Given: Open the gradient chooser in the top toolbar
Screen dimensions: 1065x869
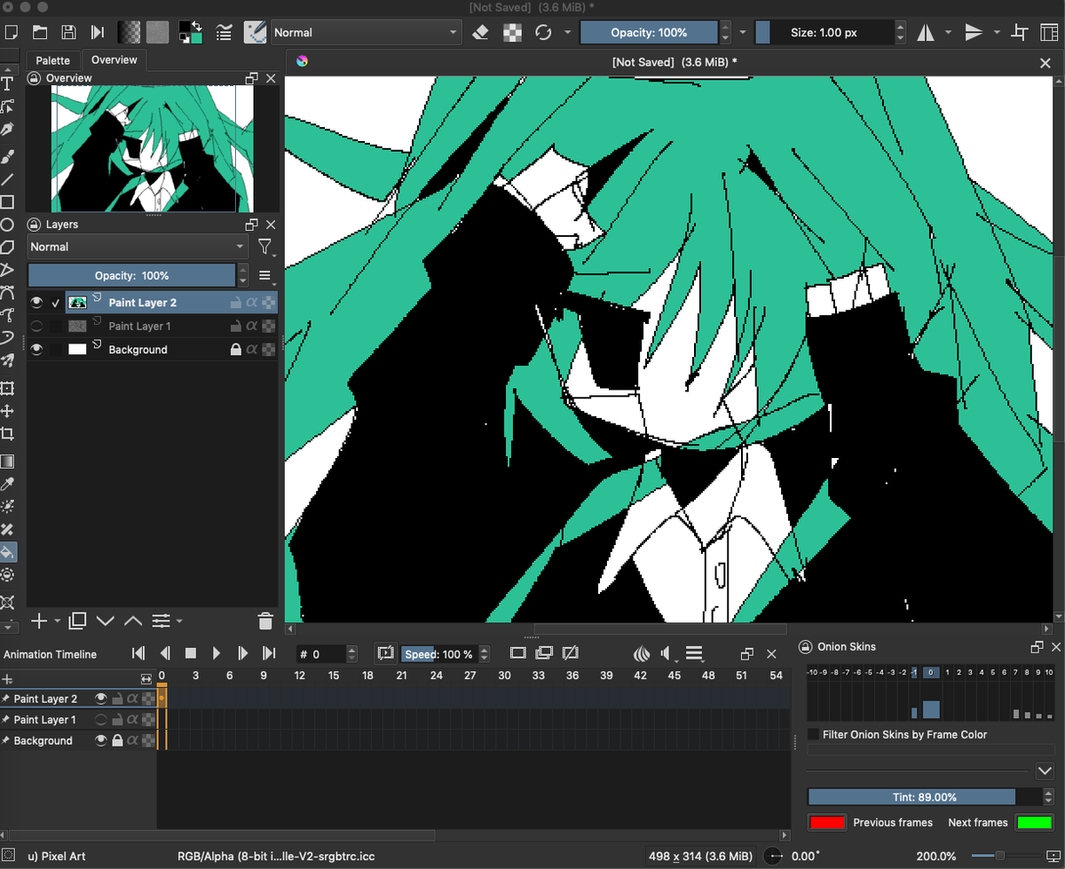Looking at the screenshot, I should click(130, 33).
